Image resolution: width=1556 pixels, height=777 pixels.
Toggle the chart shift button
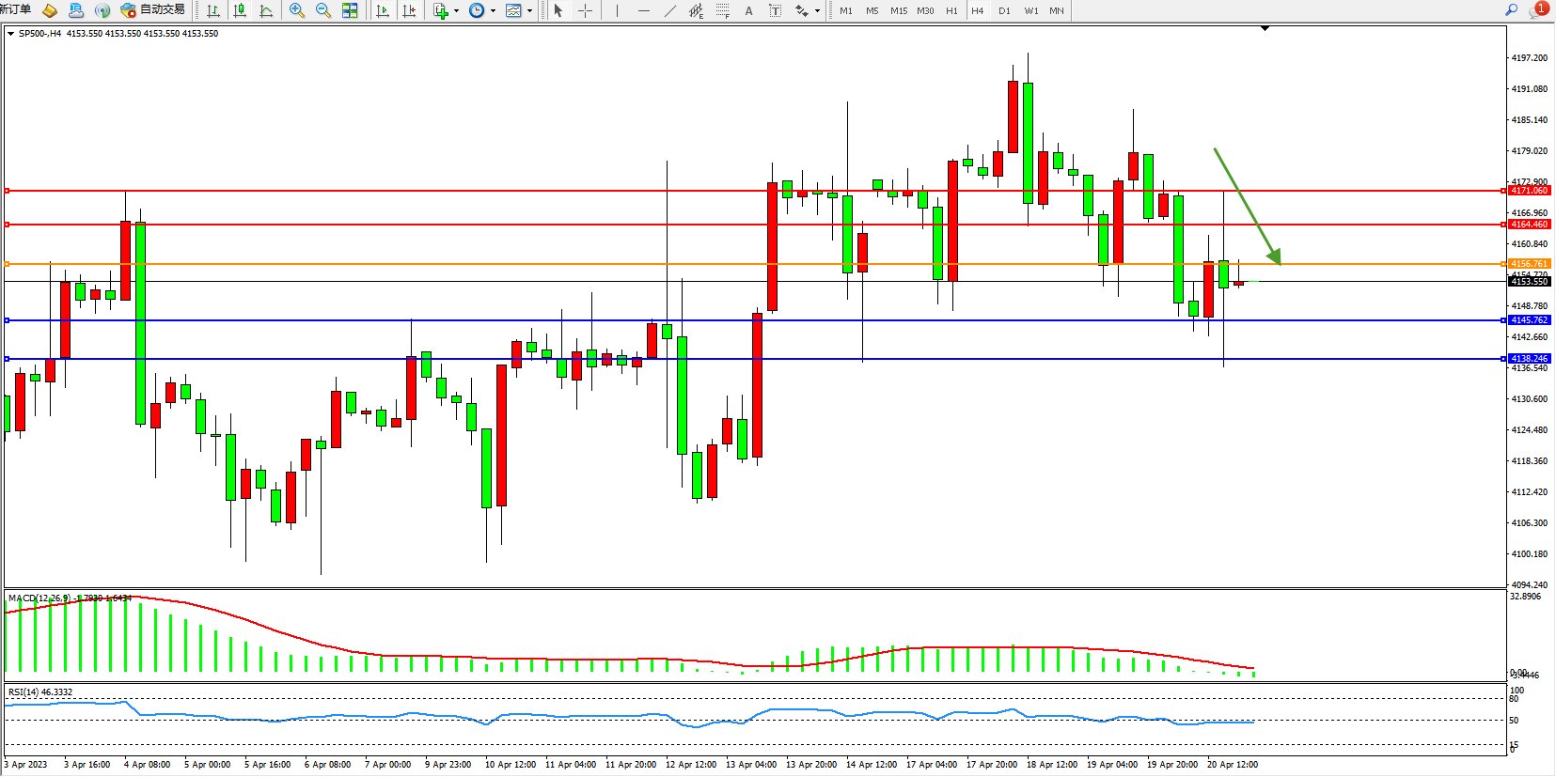[x=409, y=10]
